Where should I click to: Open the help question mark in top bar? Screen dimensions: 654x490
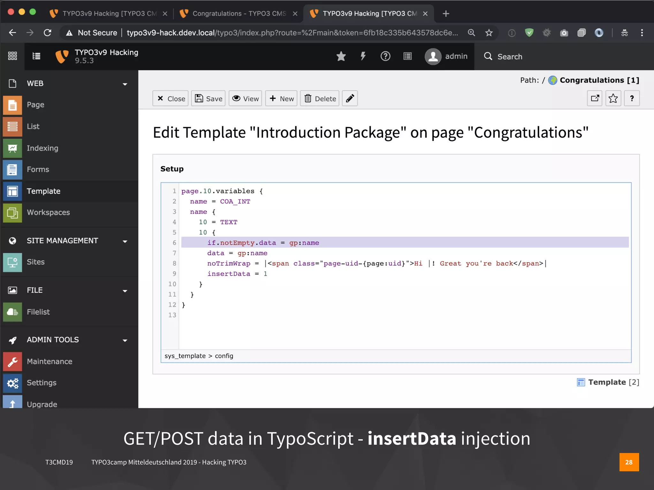(385, 56)
